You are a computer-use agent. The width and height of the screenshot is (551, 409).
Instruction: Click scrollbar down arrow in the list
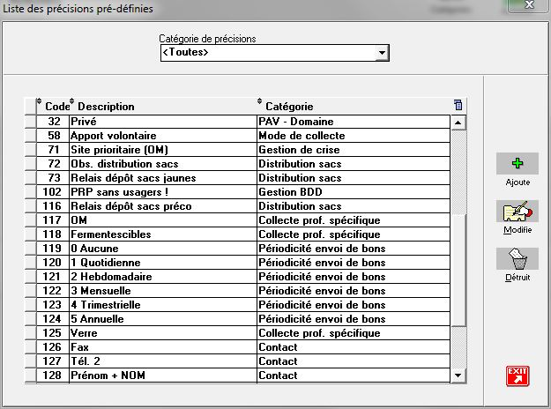click(x=457, y=376)
